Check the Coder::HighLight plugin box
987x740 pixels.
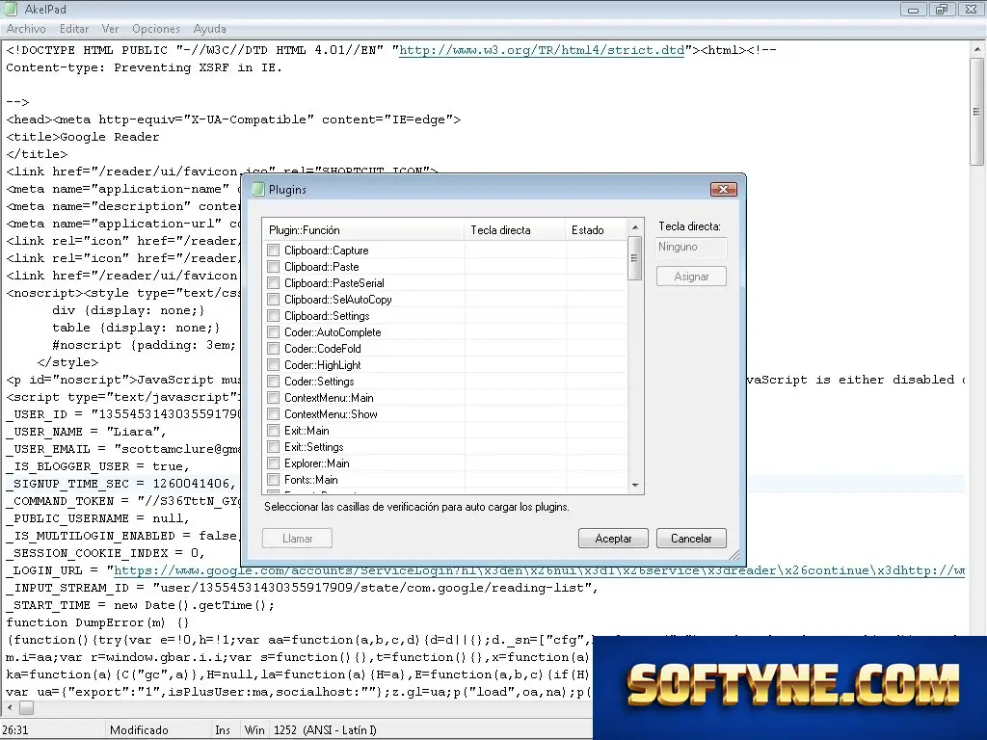[x=273, y=364]
